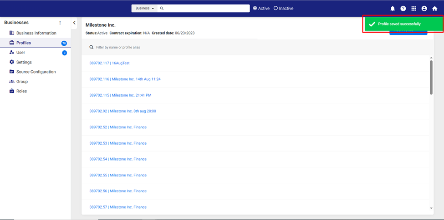
Task: Select the Inactive radio button
Action: 276,8
